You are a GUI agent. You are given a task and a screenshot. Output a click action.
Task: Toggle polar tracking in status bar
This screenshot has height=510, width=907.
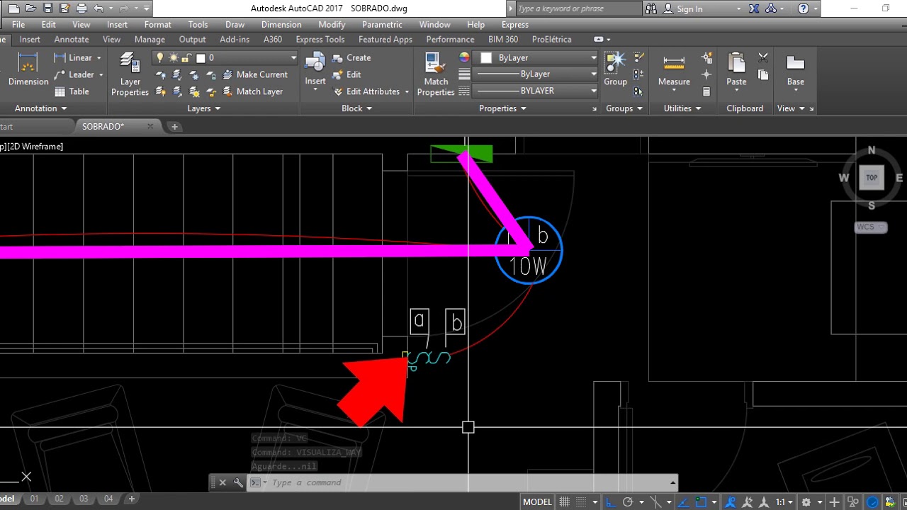(628, 501)
